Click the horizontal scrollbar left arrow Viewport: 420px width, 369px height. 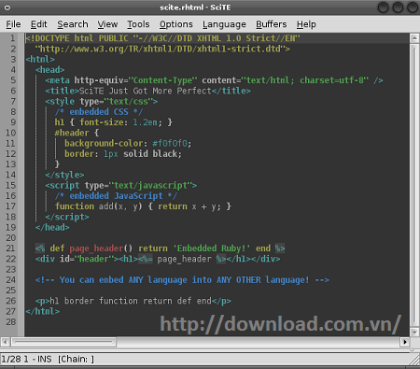(x=6, y=342)
